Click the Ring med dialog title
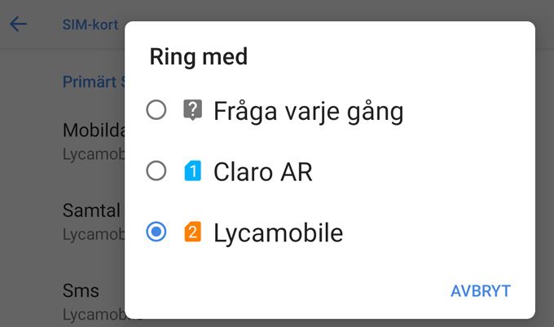 [x=199, y=57]
